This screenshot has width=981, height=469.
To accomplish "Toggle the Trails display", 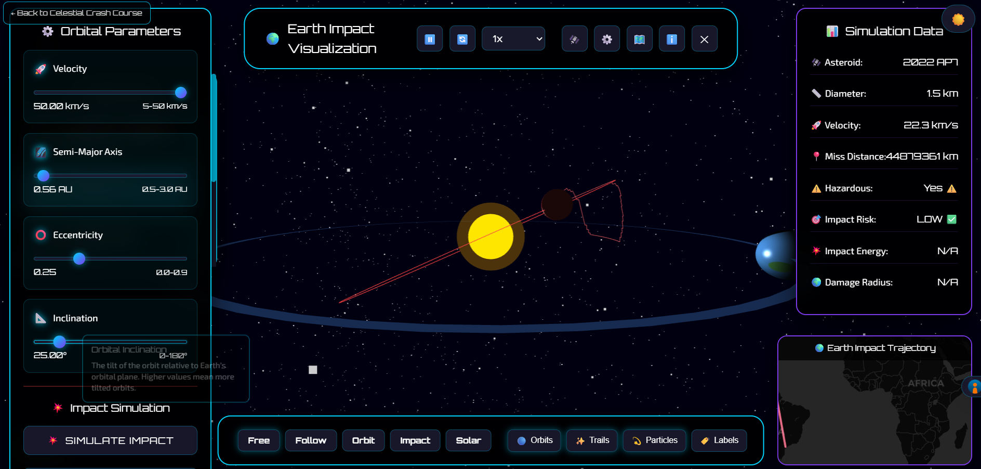I will pyautogui.click(x=592, y=440).
